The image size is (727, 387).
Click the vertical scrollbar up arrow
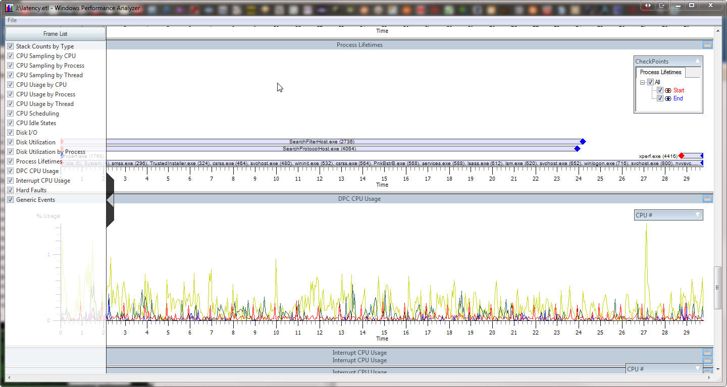point(717,30)
